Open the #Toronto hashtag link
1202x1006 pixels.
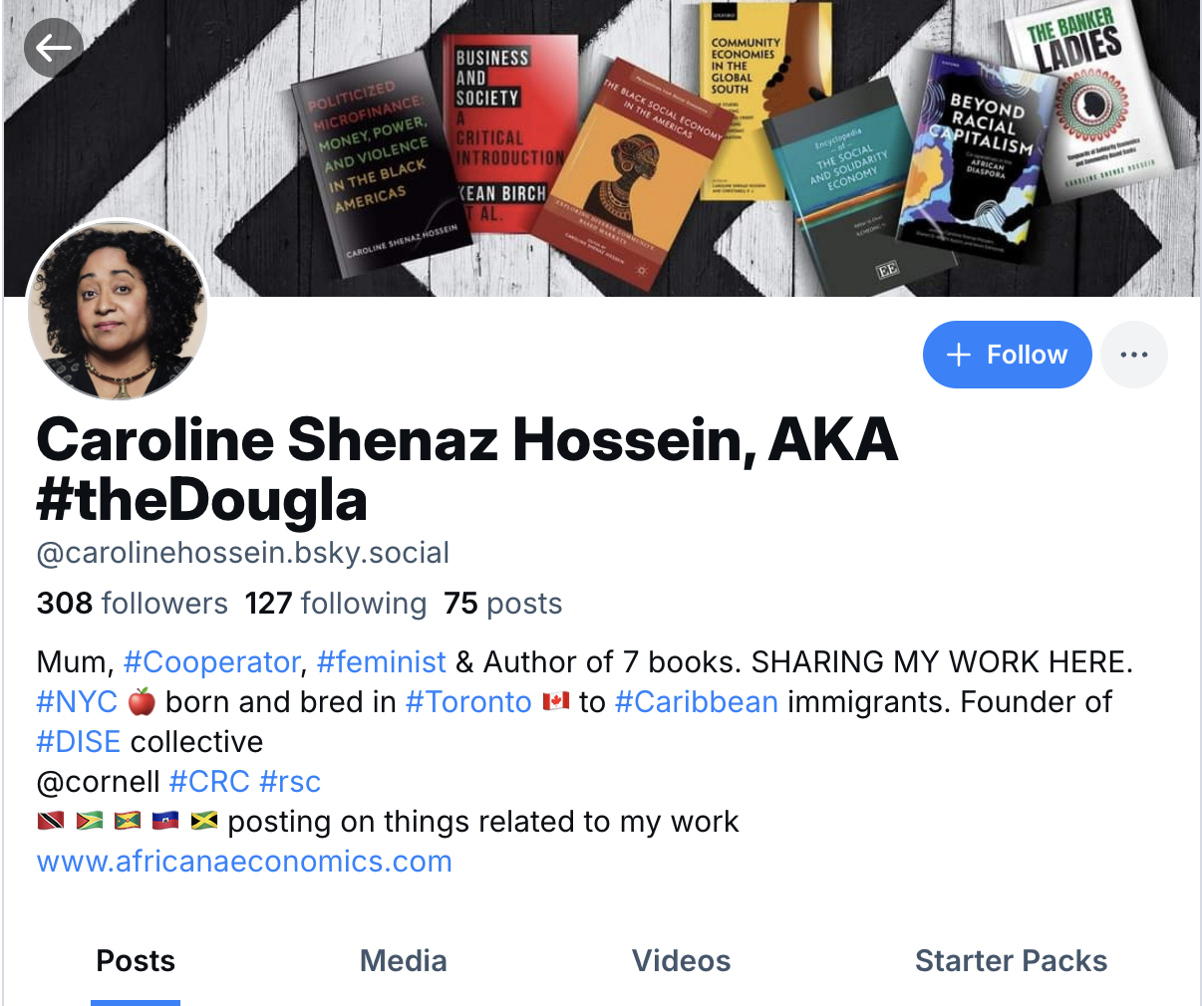tap(468, 702)
